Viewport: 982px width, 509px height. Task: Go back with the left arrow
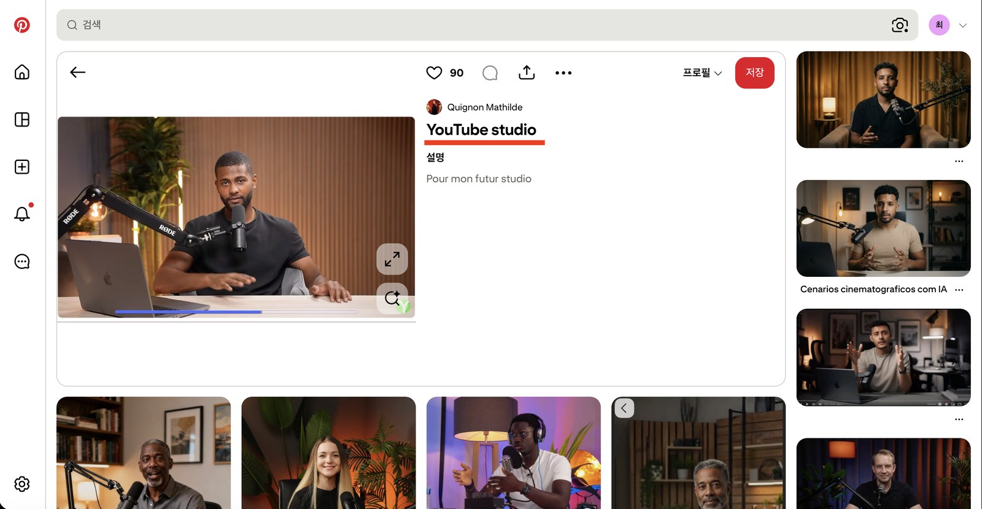point(77,72)
